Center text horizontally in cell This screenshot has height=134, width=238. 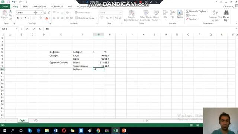pos(58,18)
